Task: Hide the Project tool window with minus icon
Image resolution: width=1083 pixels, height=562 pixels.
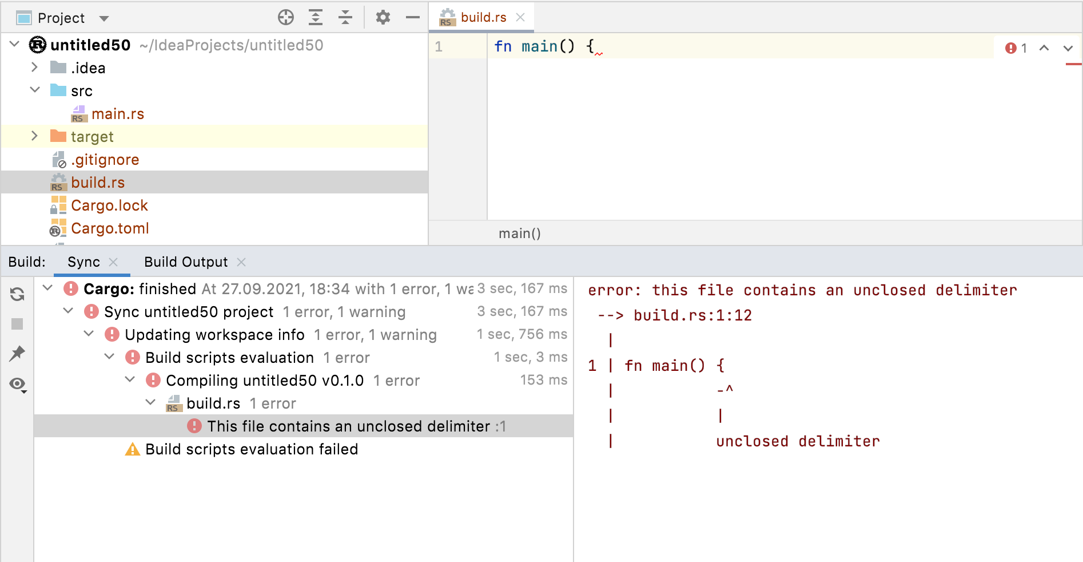Action: tap(413, 18)
